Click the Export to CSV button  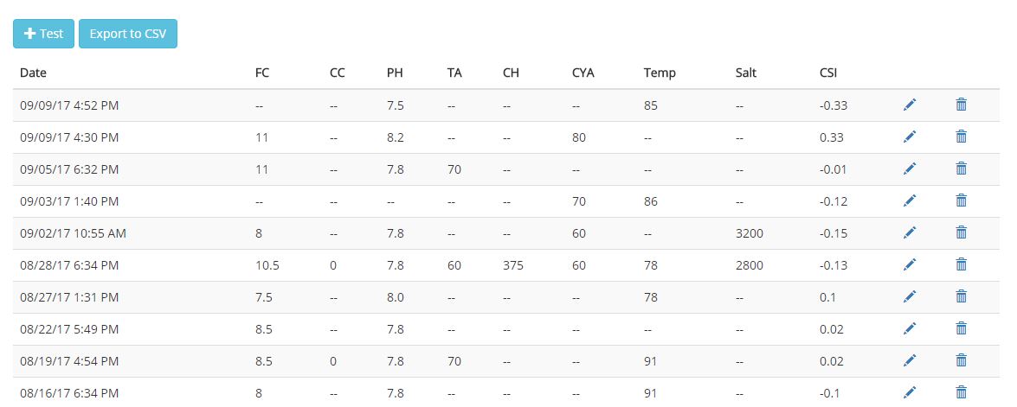[128, 34]
